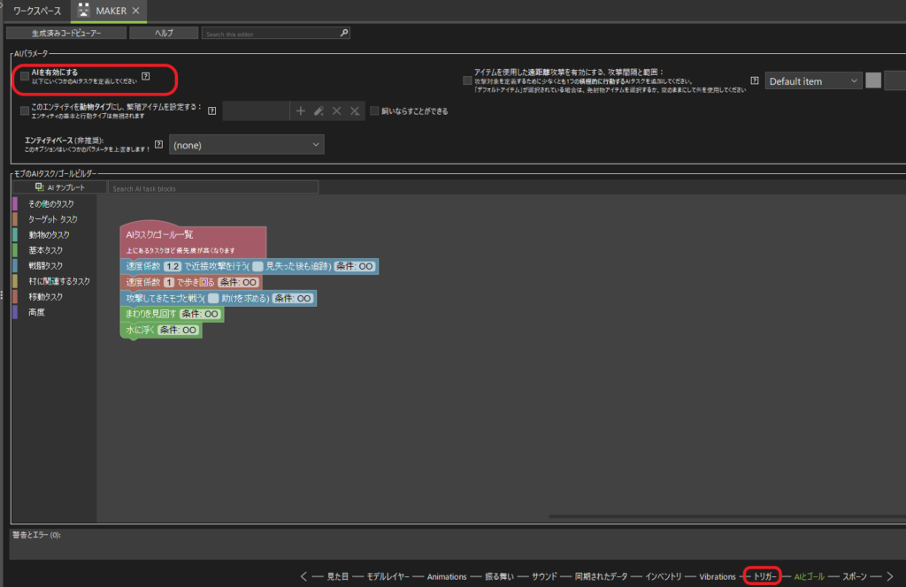Open the entity base '(none)' dropdown
Image resolution: width=906 pixels, height=587 pixels.
click(x=246, y=145)
